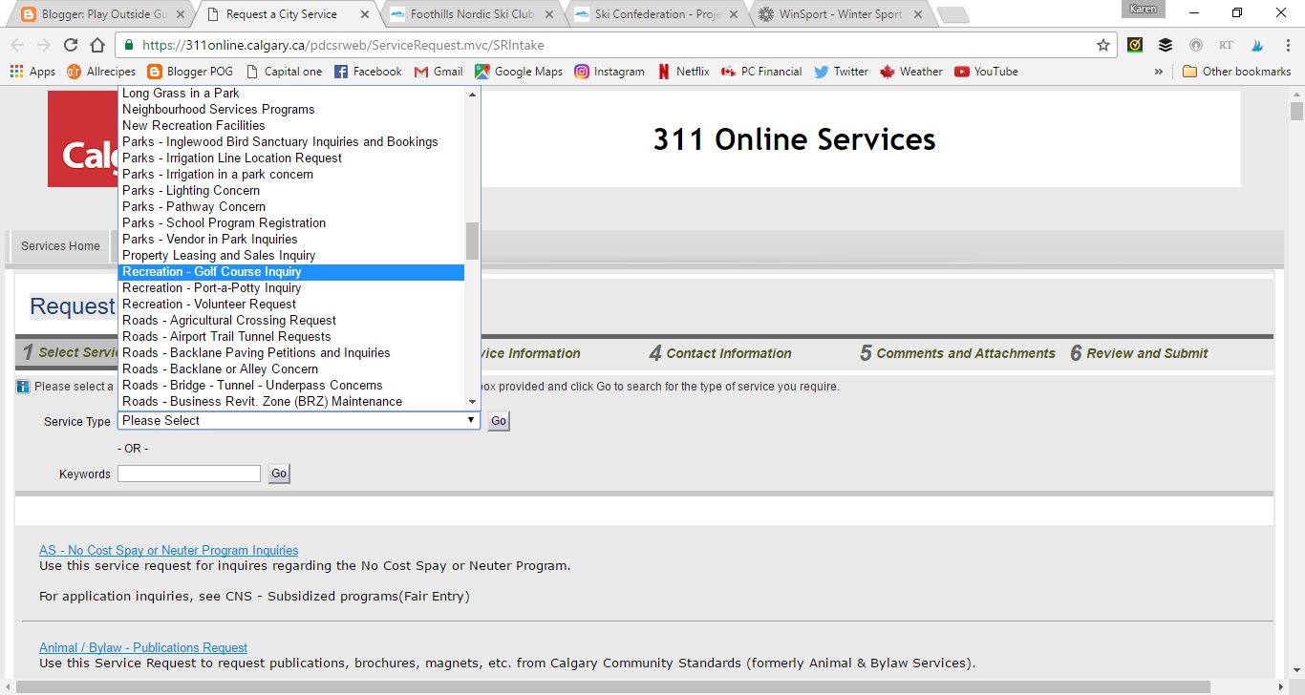Close the Request a City Service tab
The image size is (1305, 695).
point(364,14)
